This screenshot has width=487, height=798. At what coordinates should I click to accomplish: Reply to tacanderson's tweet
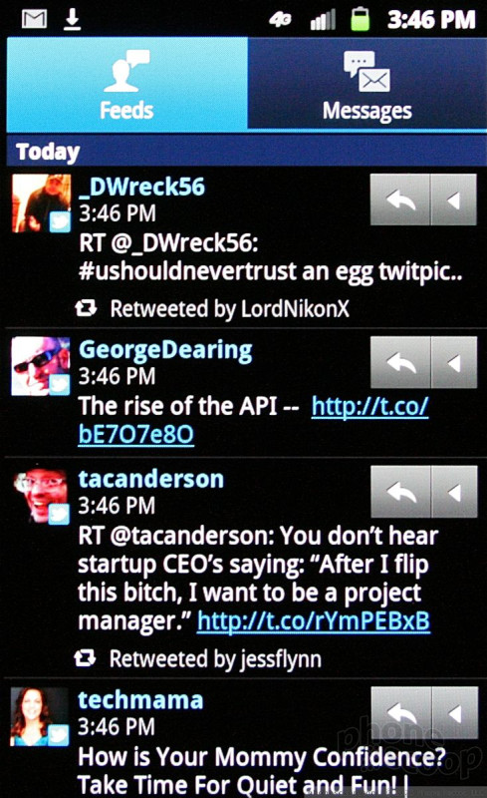click(400, 492)
